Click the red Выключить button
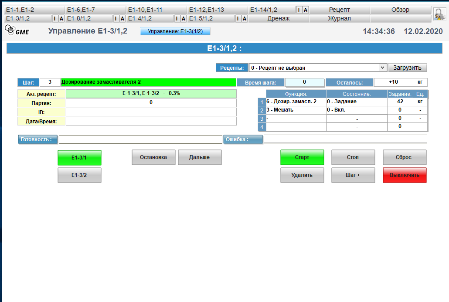The image size is (449, 302). click(405, 175)
